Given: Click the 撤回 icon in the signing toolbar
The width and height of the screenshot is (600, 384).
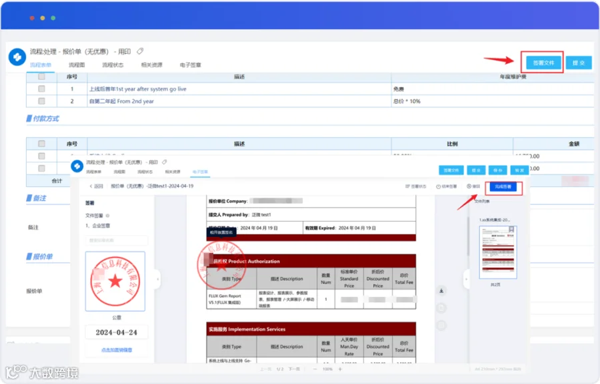Looking at the screenshot, I should [469, 186].
